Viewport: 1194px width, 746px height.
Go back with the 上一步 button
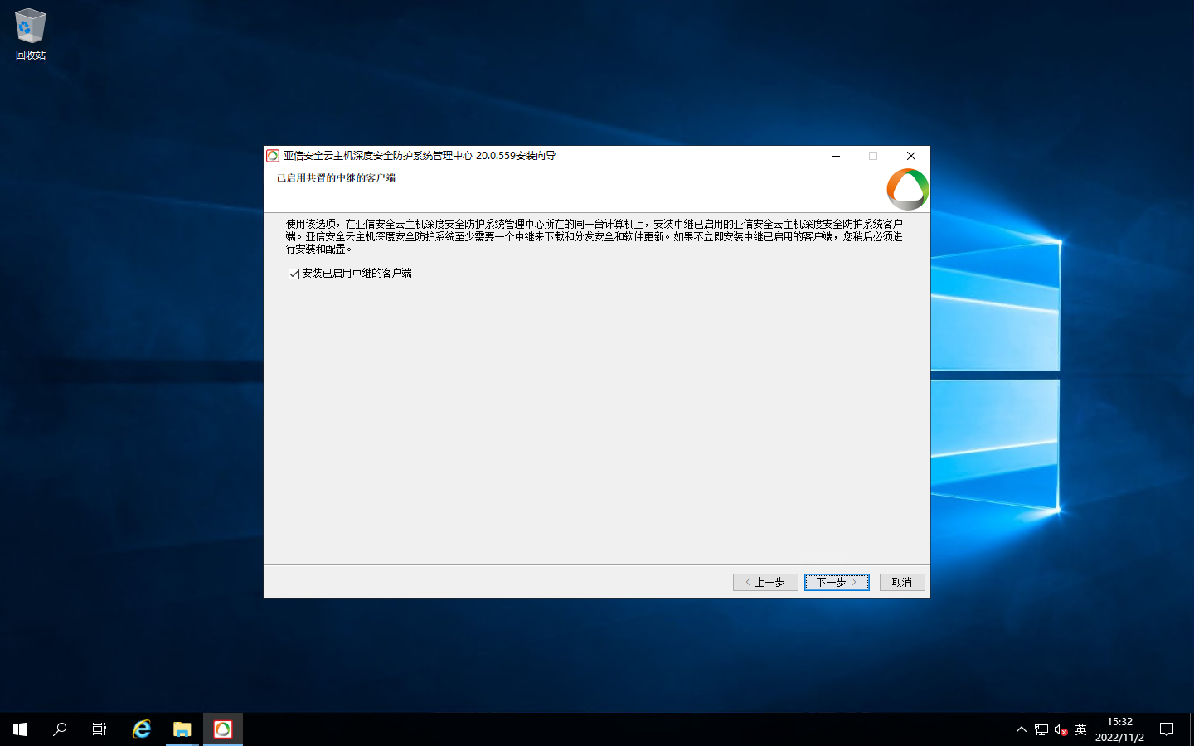pyautogui.click(x=764, y=582)
